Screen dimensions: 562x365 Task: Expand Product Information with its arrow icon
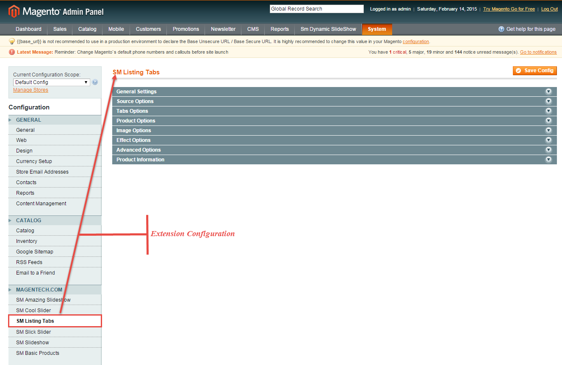click(x=548, y=160)
